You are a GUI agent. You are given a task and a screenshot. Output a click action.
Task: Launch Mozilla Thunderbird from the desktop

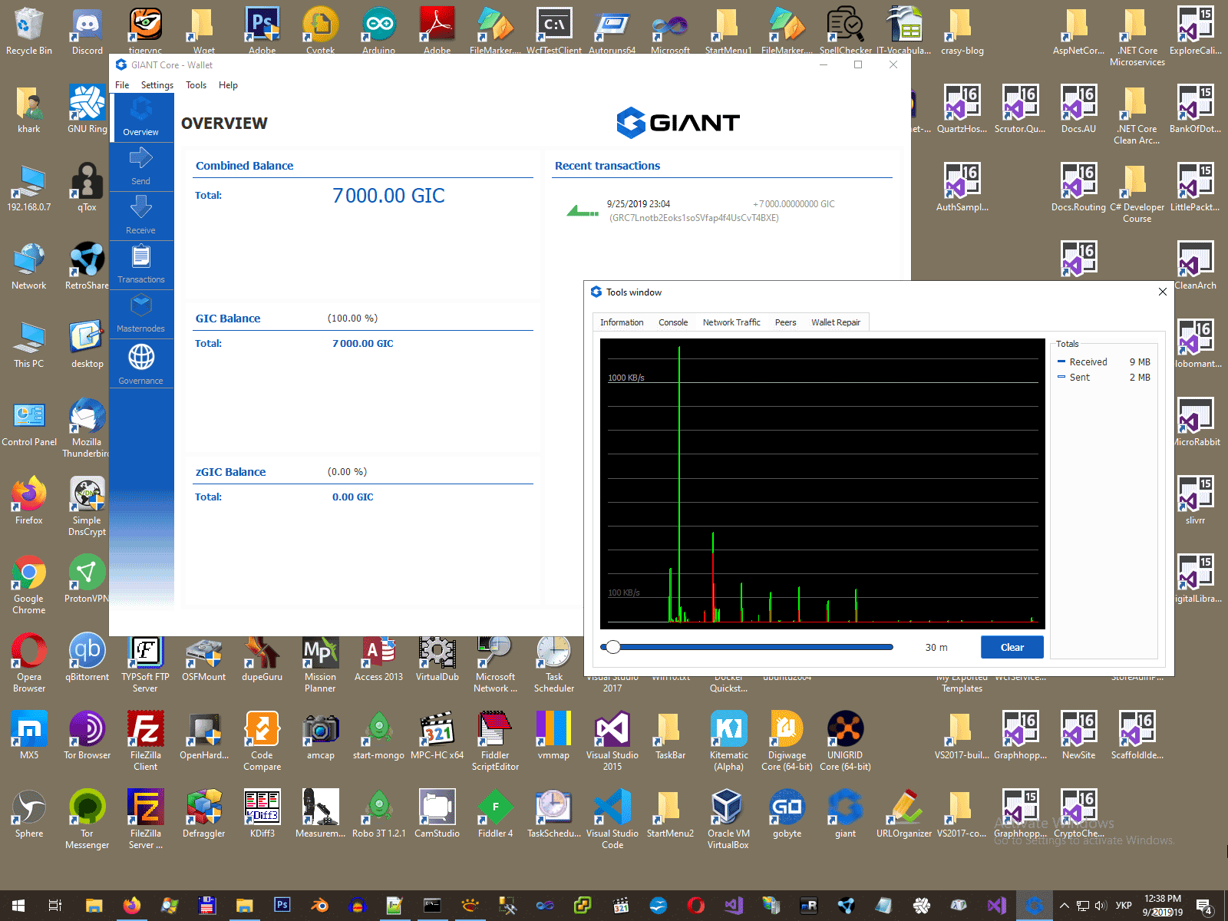(87, 427)
